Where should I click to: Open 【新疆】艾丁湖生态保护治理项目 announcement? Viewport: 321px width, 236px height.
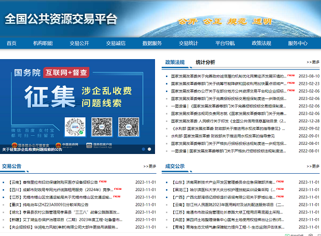click(x=65, y=220)
